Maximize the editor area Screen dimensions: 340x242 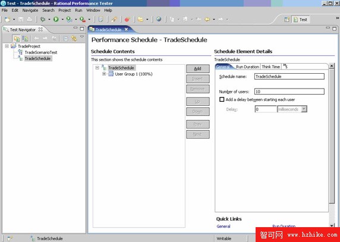point(335,29)
